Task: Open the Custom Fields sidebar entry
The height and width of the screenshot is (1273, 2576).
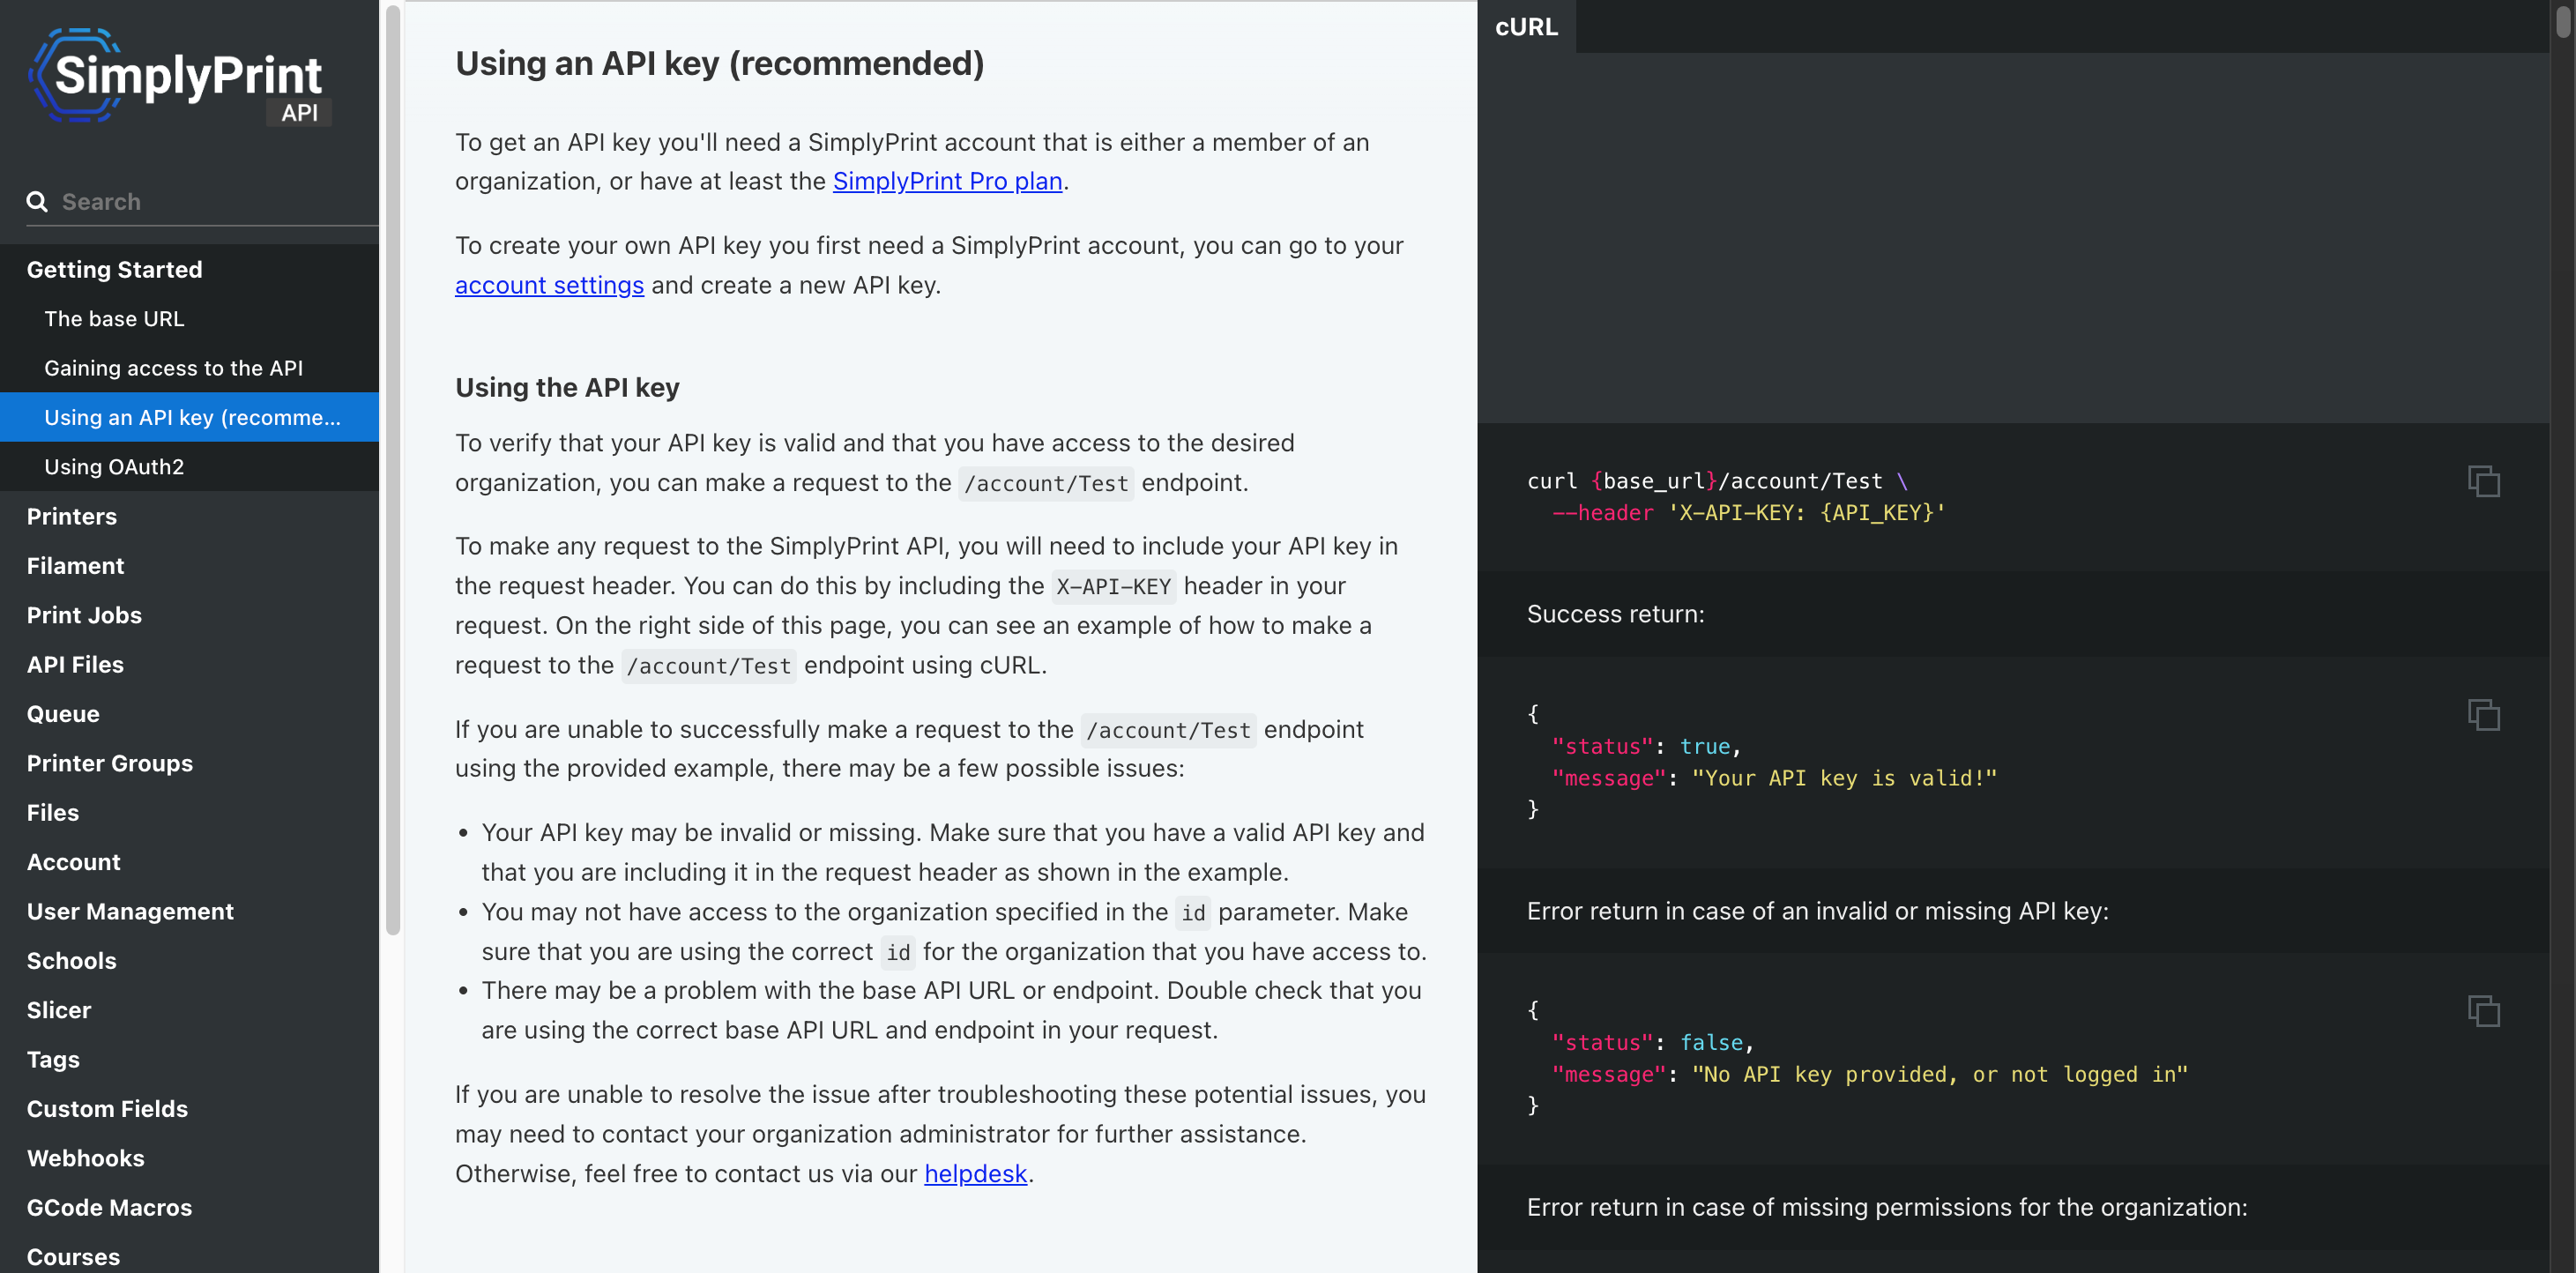Action: point(189,1109)
